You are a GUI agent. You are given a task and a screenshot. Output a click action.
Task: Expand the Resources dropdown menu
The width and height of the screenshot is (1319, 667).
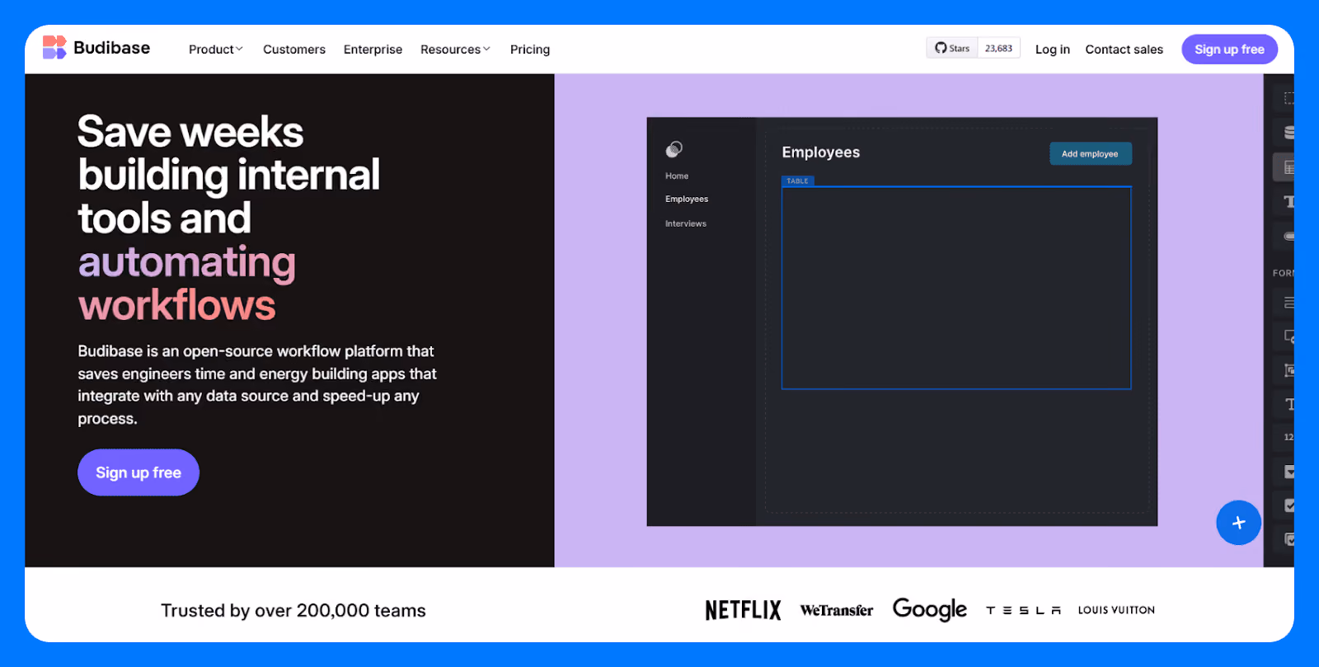point(455,49)
